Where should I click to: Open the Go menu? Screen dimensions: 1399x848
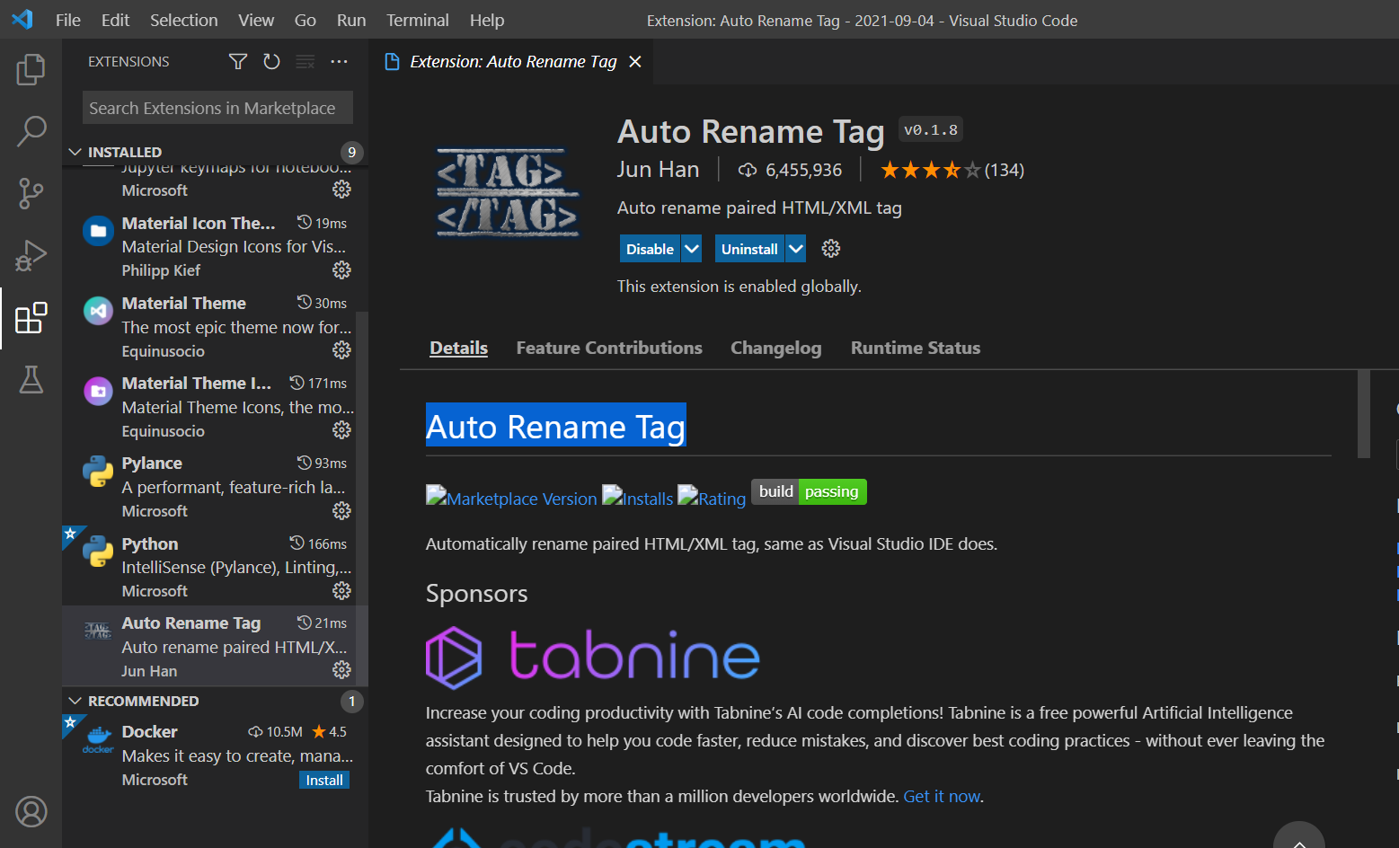pos(305,20)
